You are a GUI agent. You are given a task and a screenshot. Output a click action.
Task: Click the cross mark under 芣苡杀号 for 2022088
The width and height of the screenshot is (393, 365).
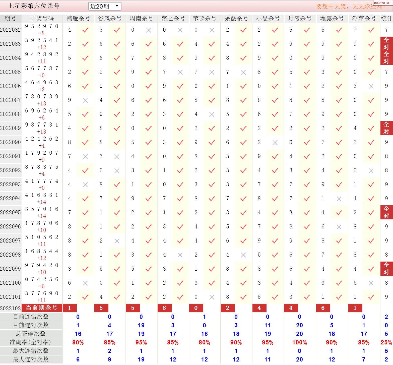pos(212,114)
